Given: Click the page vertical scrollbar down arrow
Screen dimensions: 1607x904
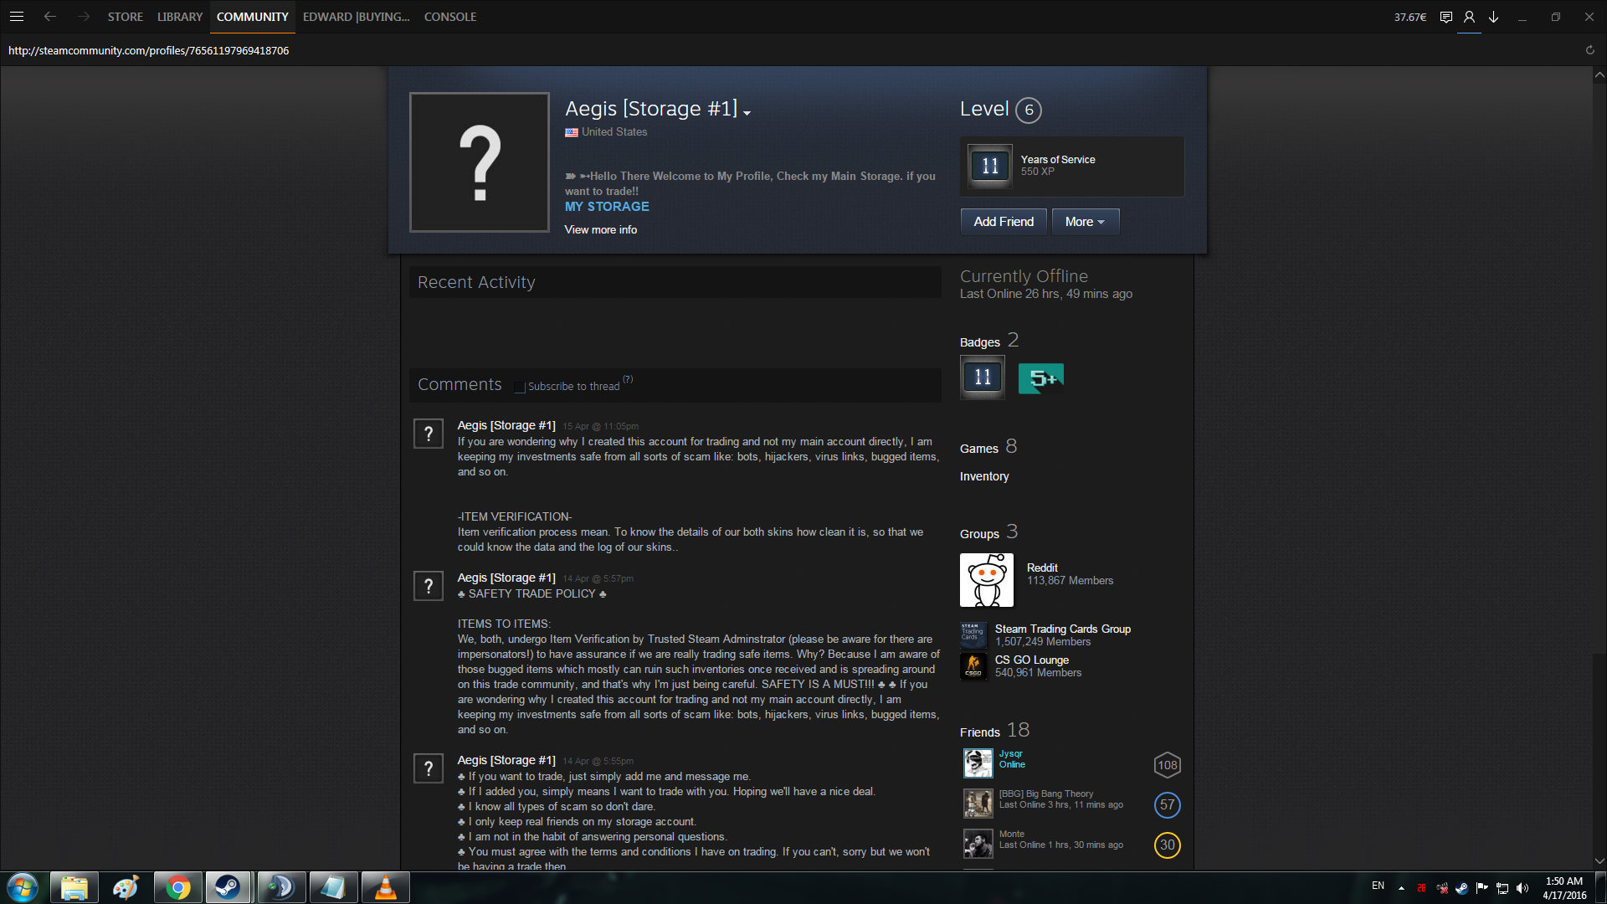Looking at the screenshot, I should tap(1599, 860).
